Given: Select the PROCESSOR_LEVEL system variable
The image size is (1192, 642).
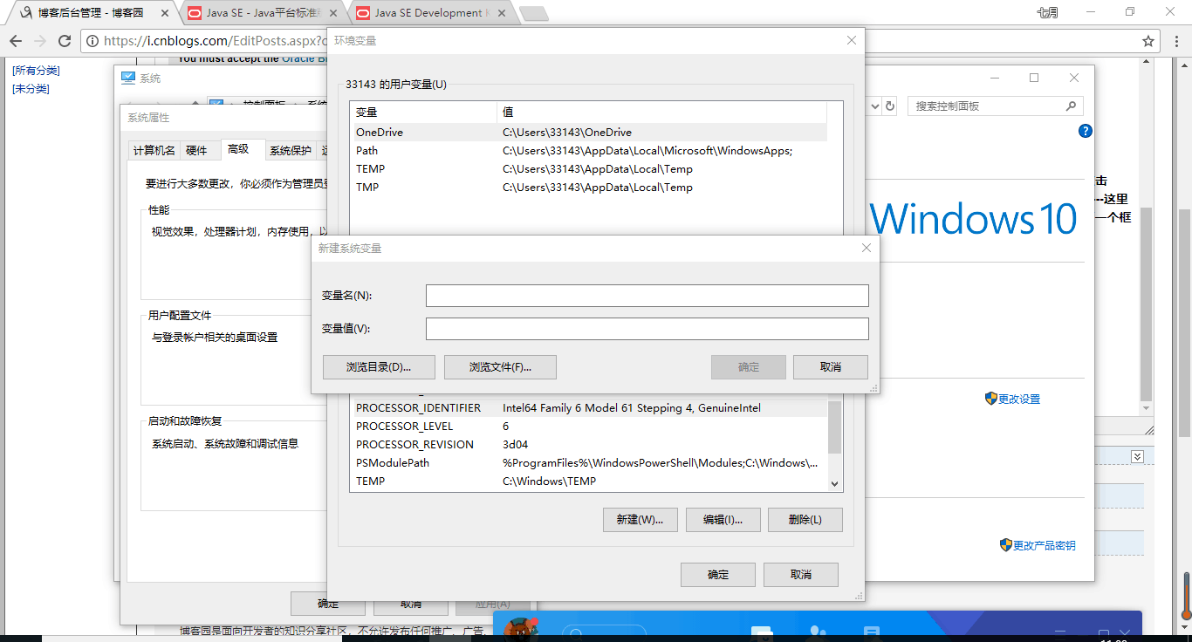Looking at the screenshot, I should (x=589, y=427).
